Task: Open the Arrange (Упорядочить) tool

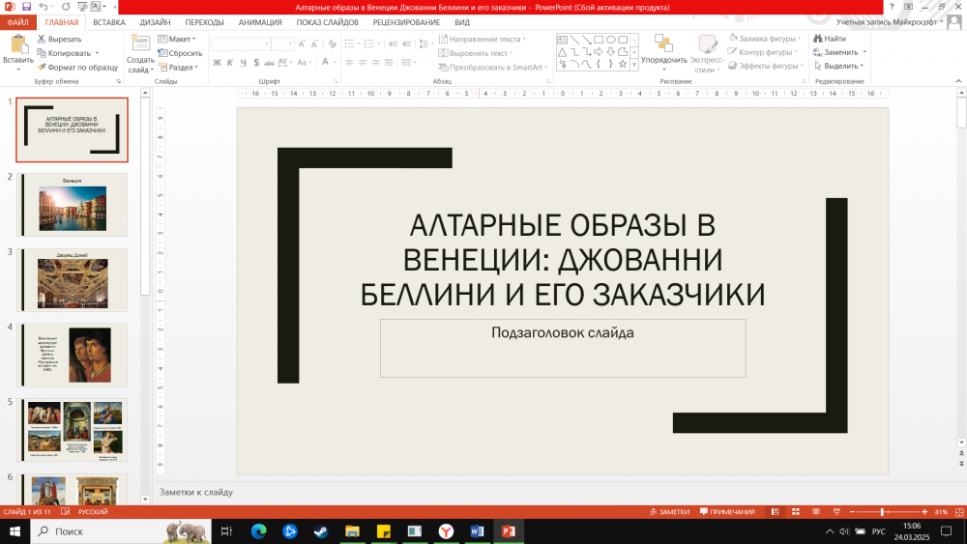Action: click(663, 48)
